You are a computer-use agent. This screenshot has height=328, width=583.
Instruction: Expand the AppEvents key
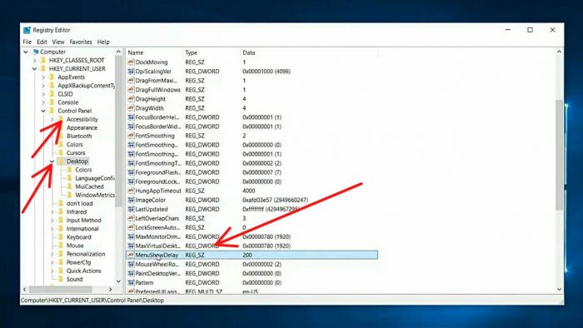click(43, 77)
